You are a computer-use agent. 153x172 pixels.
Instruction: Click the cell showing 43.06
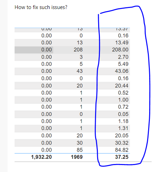coord(122,71)
